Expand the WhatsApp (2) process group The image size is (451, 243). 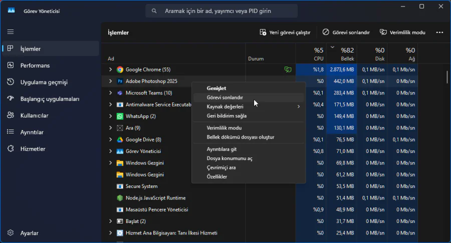pyautogui.click(x=110, y=116)
